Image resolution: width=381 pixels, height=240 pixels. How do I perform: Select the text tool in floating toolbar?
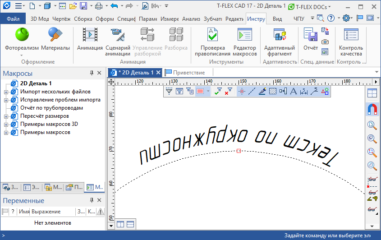click(x=293, y=91)
